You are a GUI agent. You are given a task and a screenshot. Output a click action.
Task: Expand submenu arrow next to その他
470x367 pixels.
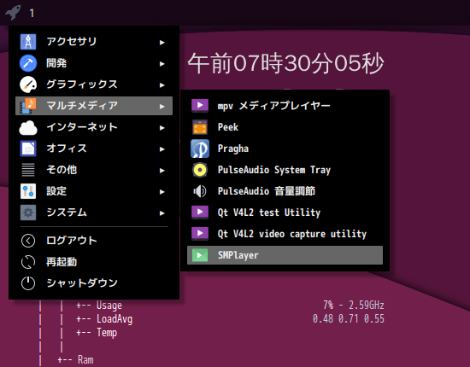coord(162,171)
